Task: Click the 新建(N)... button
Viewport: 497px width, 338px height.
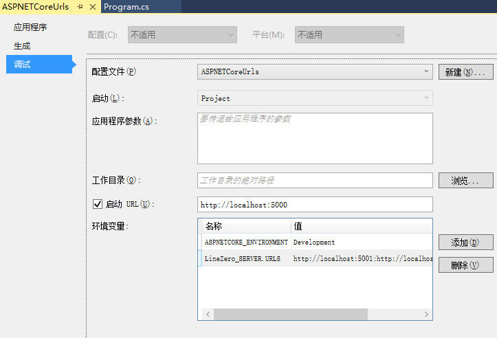Action: pyautogui.click(x=465, y=72)
